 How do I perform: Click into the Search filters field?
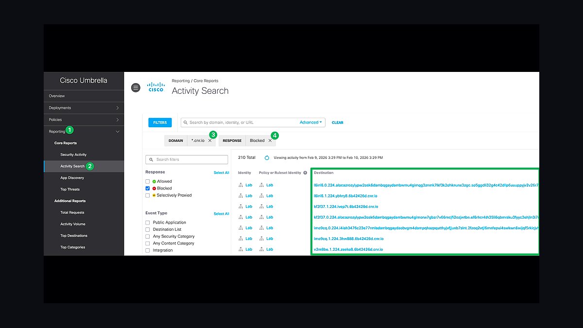click(x=187, y=159)
